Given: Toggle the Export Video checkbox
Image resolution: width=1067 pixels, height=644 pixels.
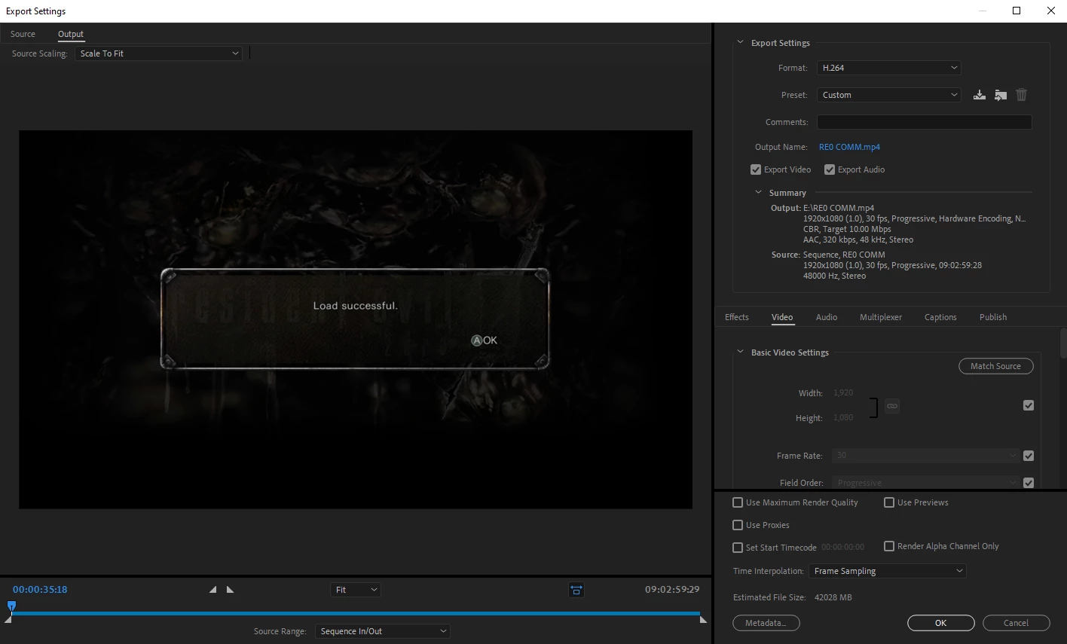Looking at the screenshot, I should pos(756,169).
